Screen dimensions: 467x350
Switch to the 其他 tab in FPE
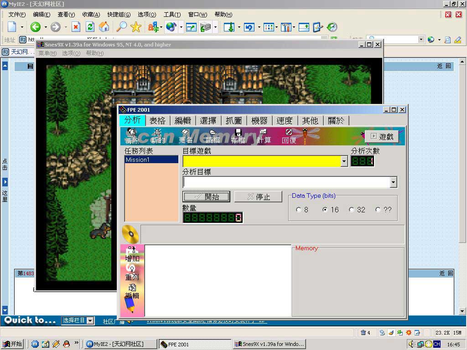310,120
